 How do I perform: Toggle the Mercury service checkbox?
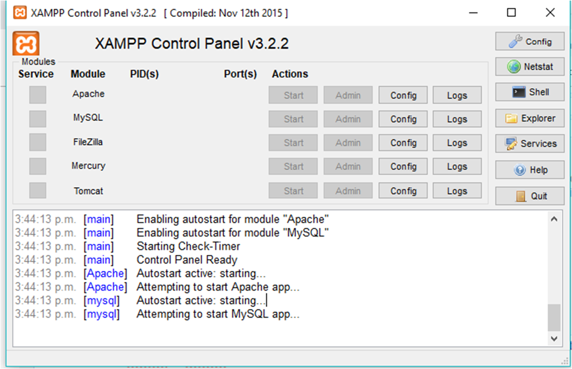tap(37, 166)
